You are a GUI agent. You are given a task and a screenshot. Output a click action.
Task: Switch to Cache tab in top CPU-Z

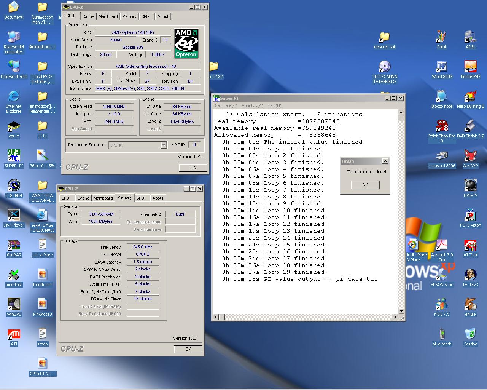[x=88, y=16]
